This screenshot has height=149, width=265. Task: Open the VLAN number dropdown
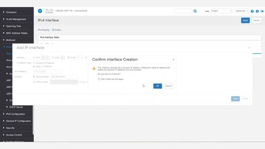[x=80, y=58]
